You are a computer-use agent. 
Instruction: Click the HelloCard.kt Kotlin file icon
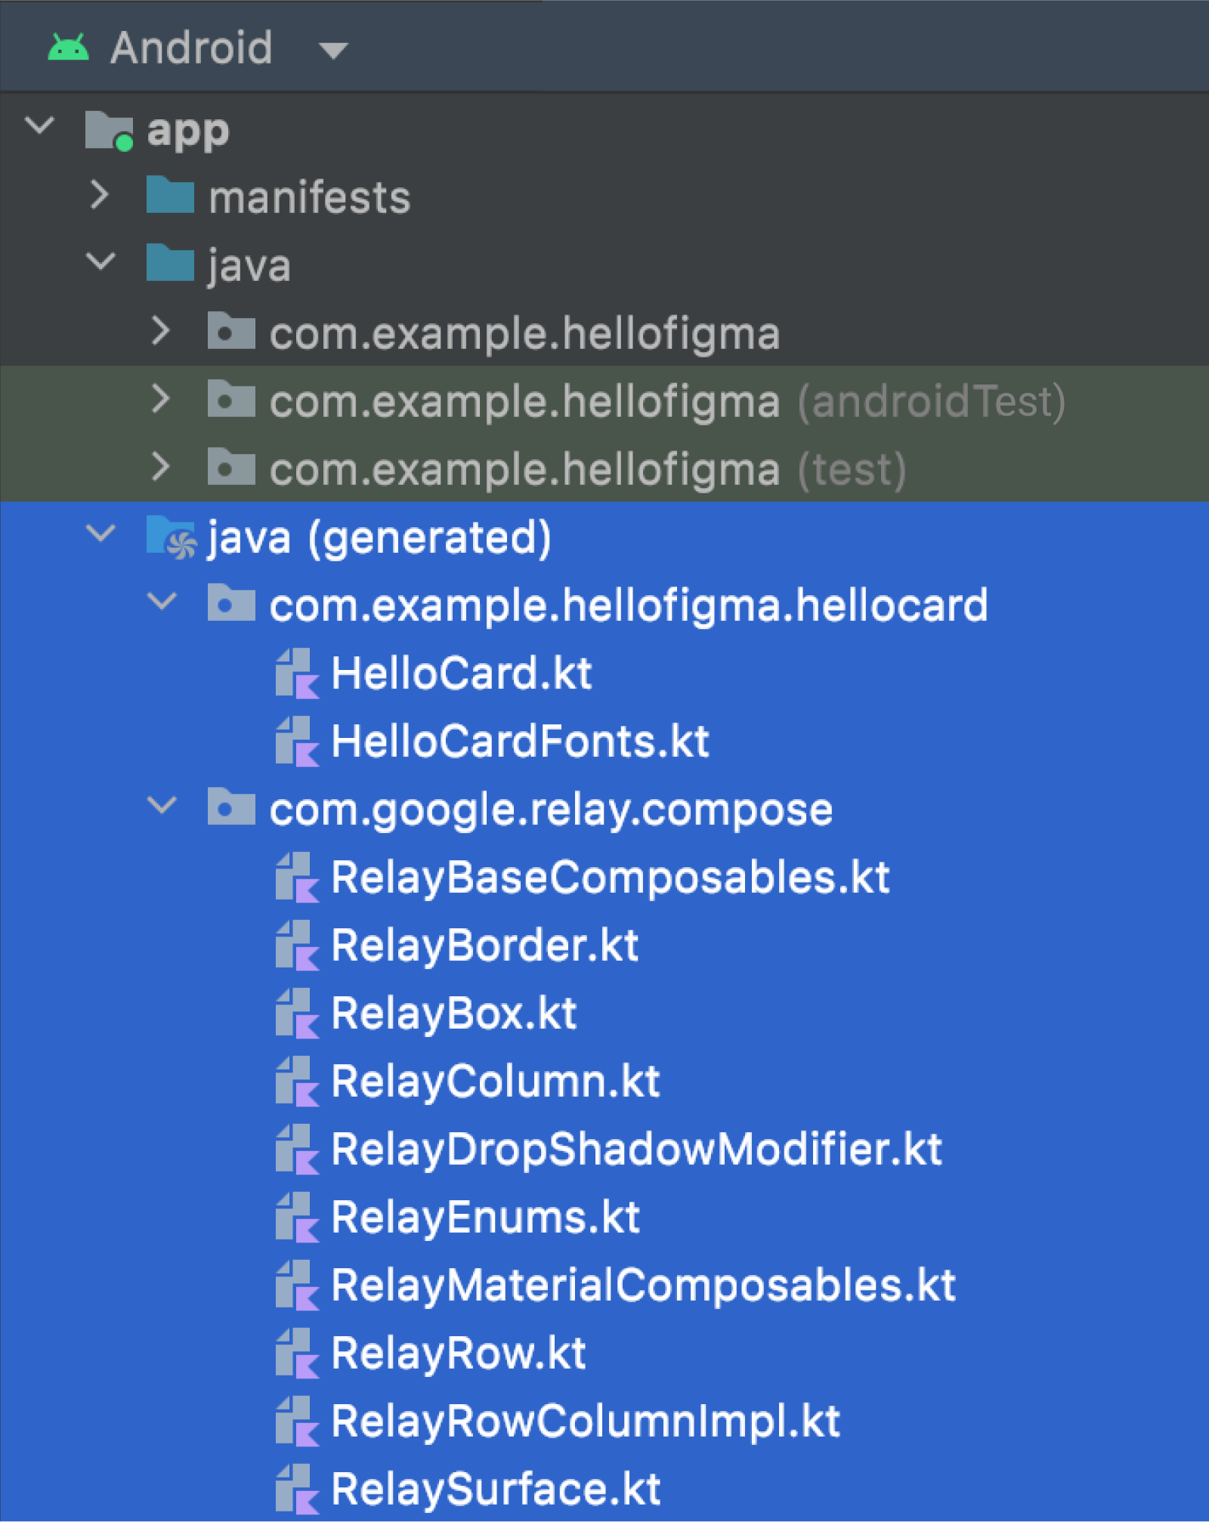point(297,673)
